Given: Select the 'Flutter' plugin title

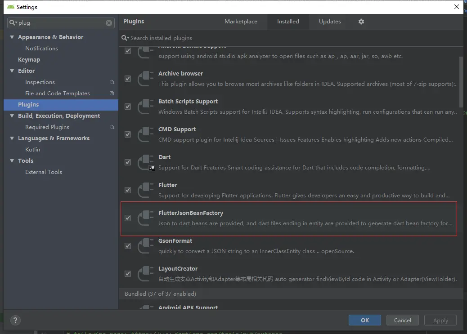Looking at the screenshot, I should 167,185.
